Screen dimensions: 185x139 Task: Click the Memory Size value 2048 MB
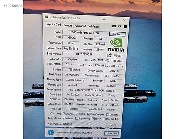72,85
